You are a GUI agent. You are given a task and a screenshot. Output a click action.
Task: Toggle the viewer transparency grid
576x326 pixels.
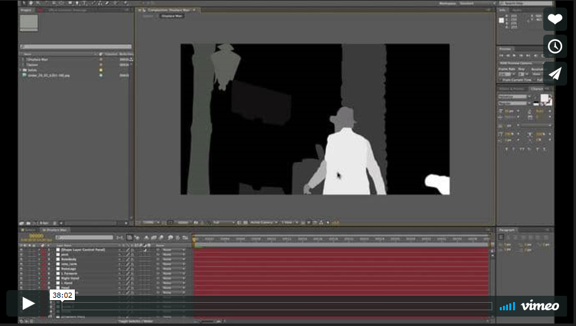tap(245, 223)
